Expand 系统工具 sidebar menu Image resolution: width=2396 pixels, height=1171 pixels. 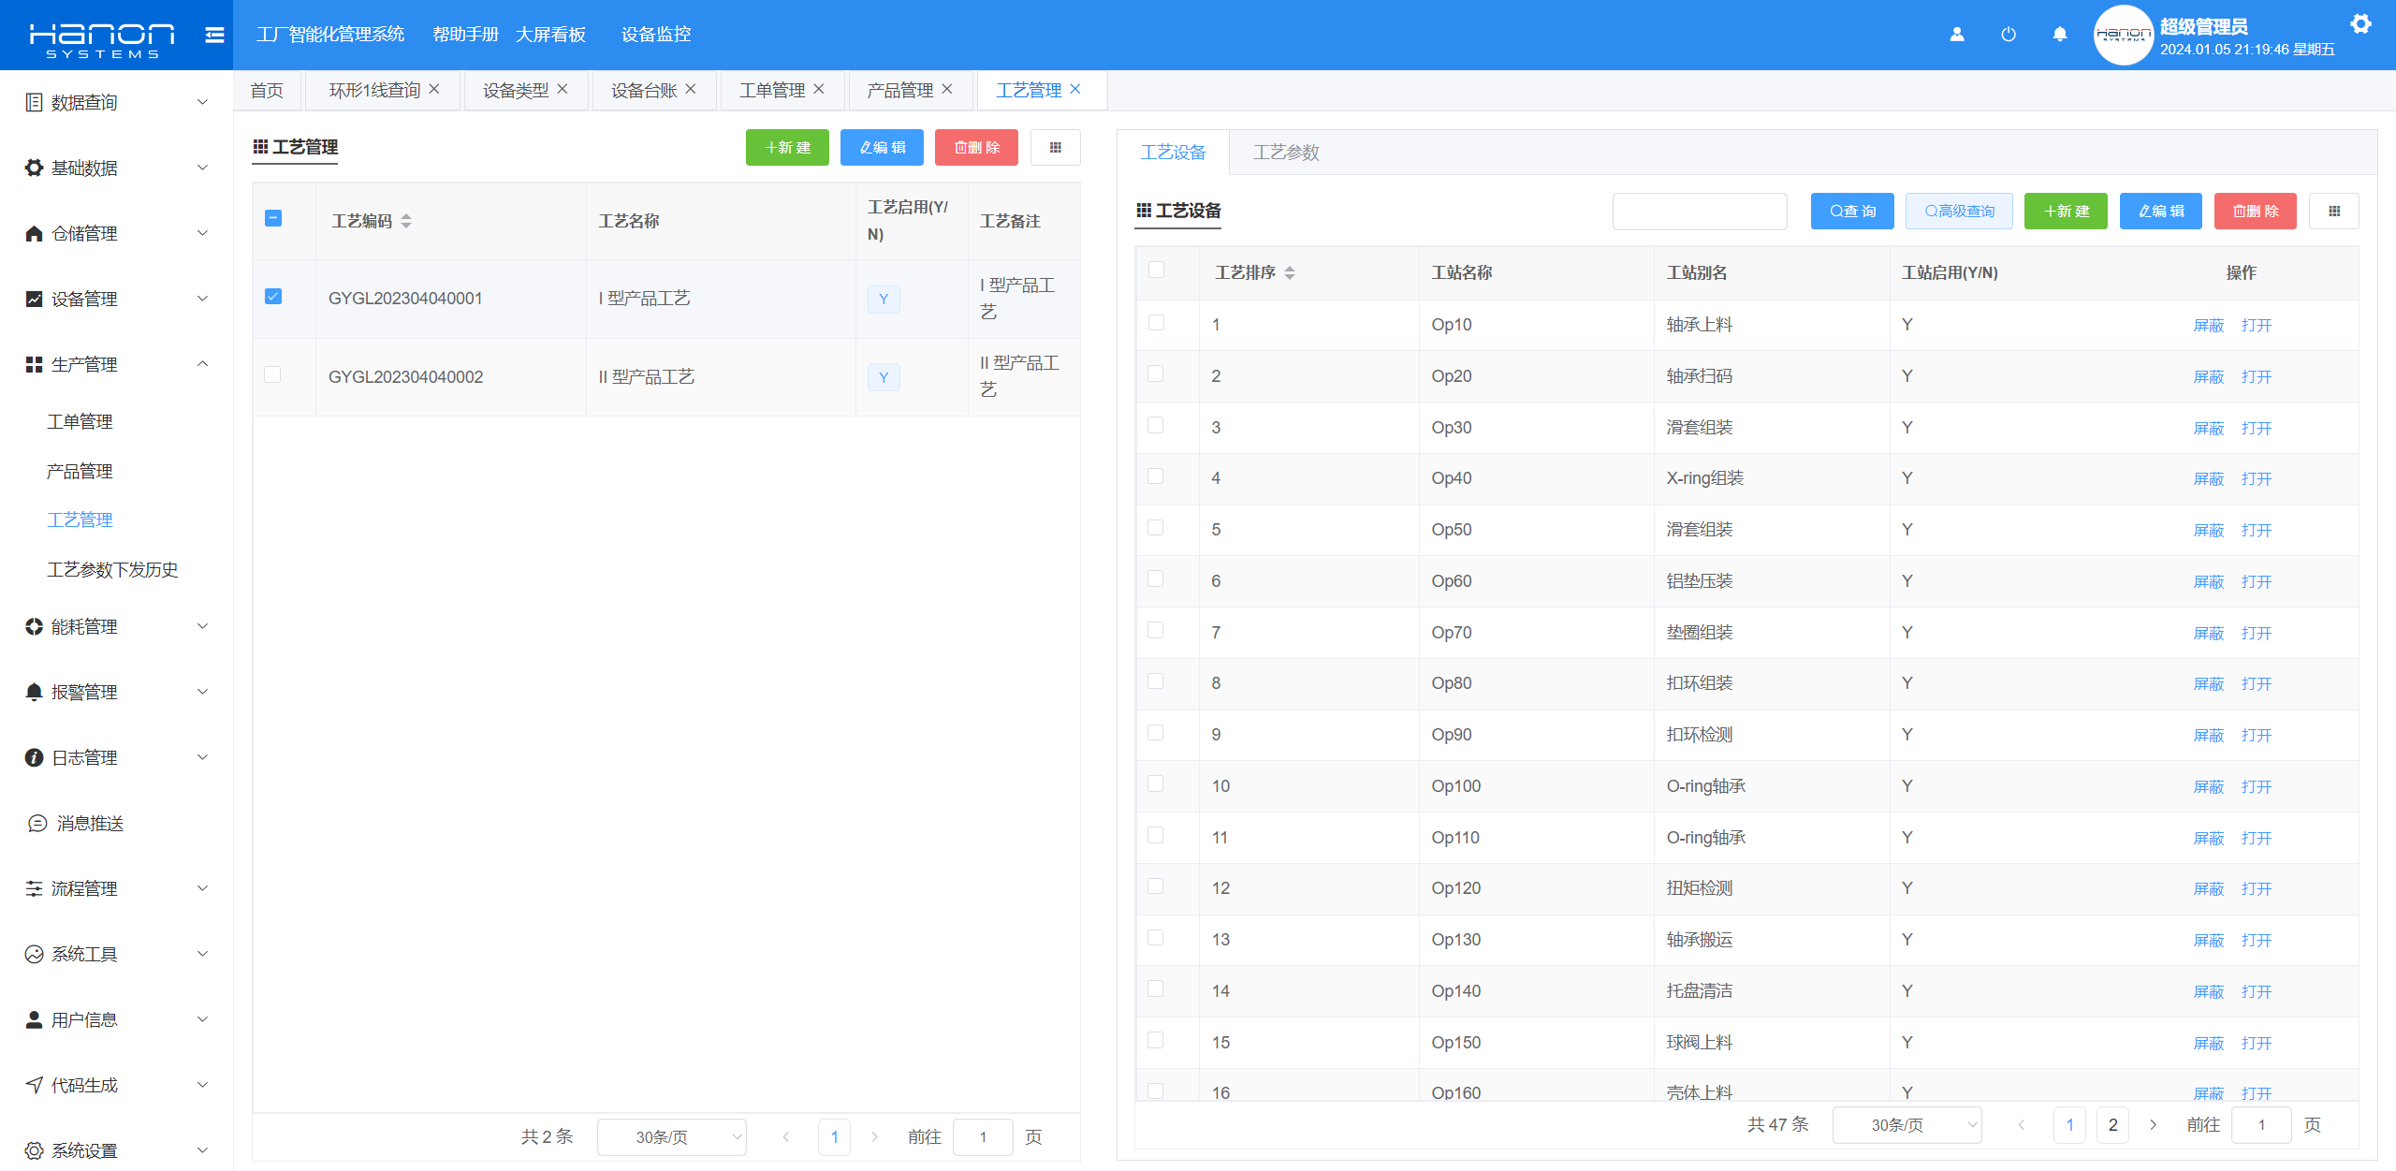point(116,954)
